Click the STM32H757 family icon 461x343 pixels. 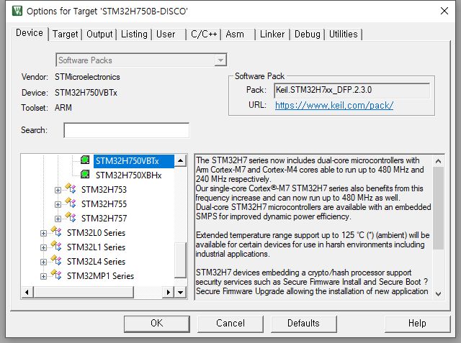click(71, 217)
